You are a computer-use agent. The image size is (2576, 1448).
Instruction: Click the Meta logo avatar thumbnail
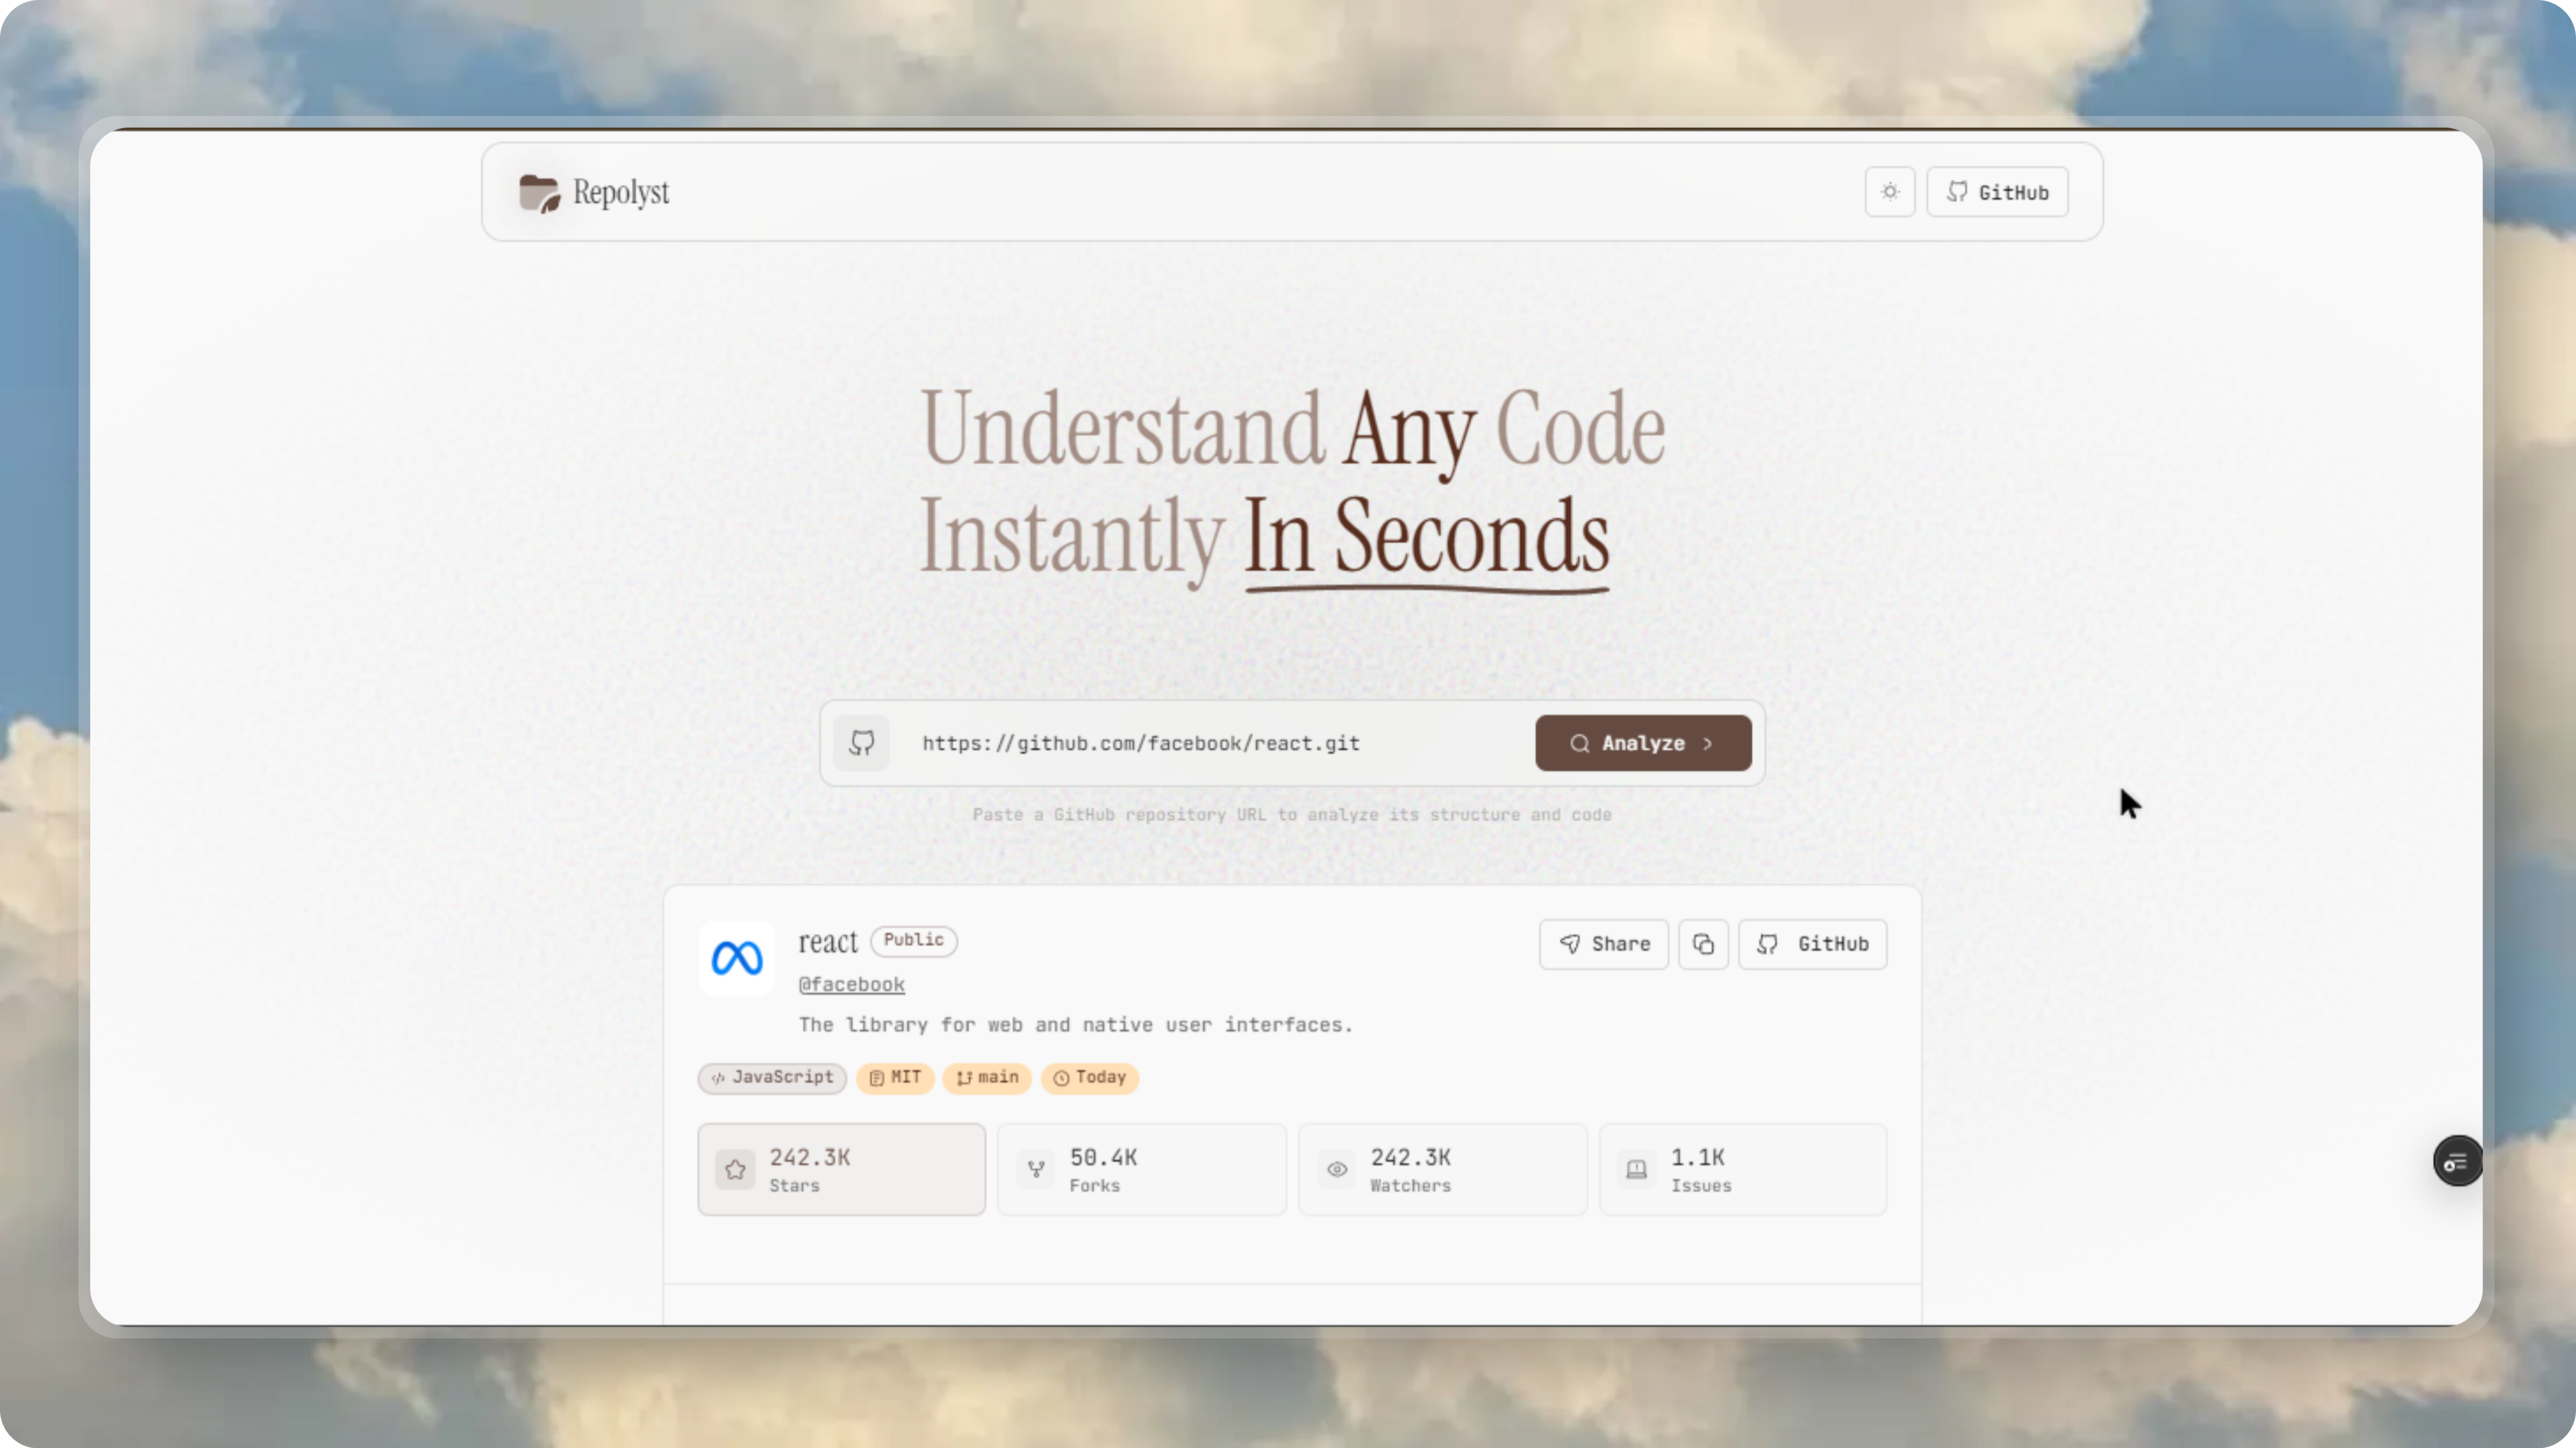click(x=737, y=958)
